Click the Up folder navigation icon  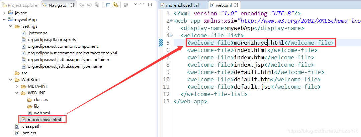pyautogui.click(x=97, y=5)
